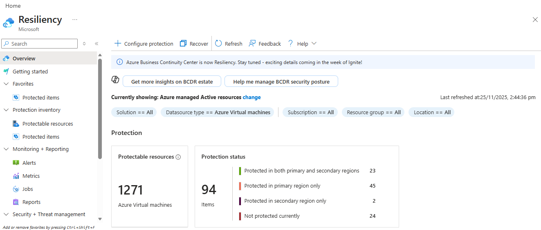Open Metrics chart icon
The height and width of the screenshot is (230, 541).
(x=16, y=176)
